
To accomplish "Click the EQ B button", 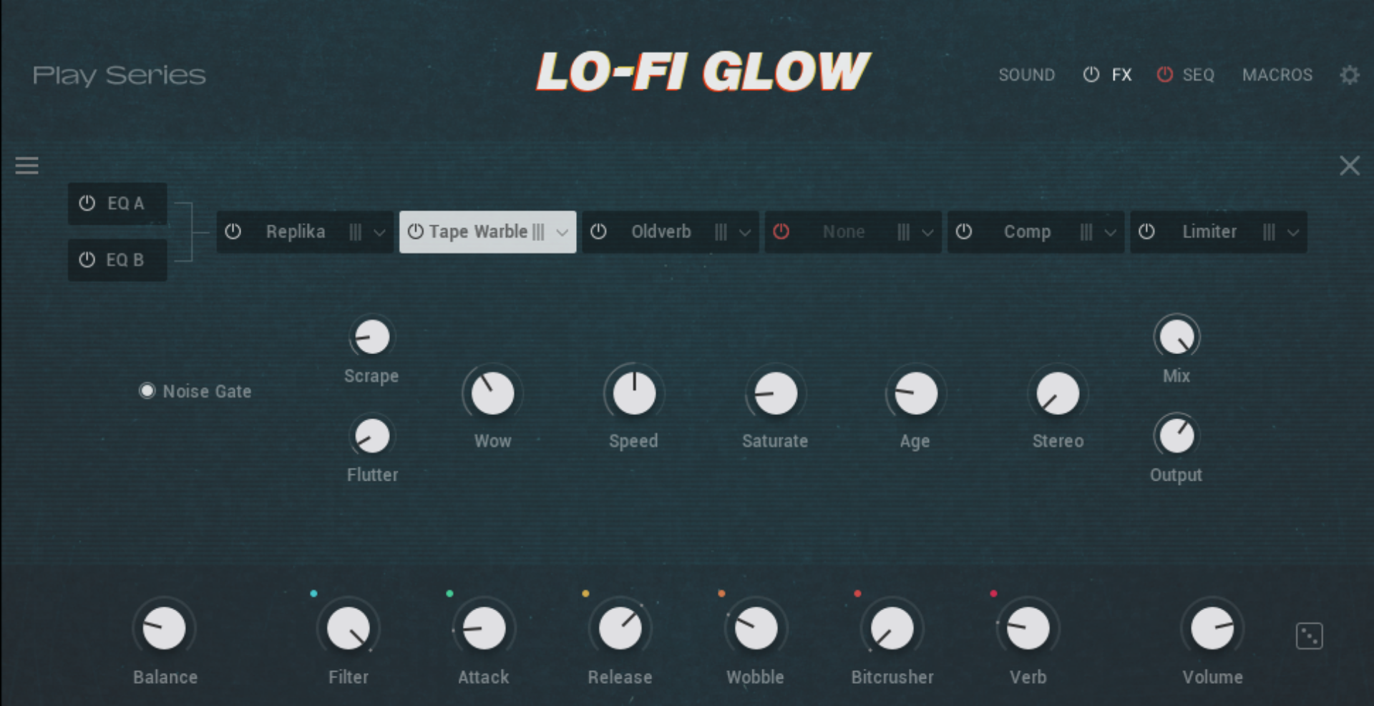I will pos(117,260).
